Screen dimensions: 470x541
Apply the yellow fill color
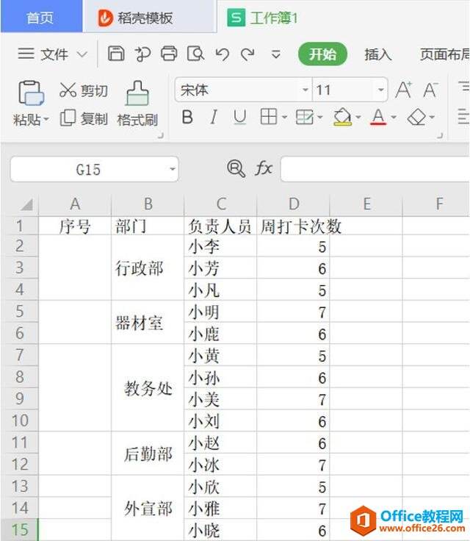(342, 118)
